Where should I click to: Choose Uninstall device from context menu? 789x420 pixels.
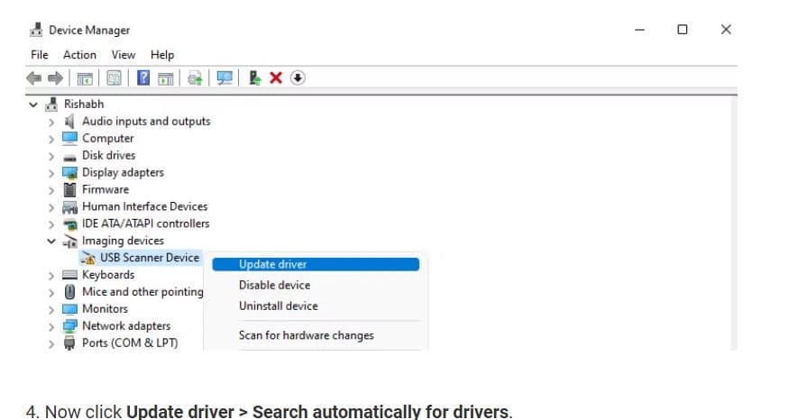[278, 306]
